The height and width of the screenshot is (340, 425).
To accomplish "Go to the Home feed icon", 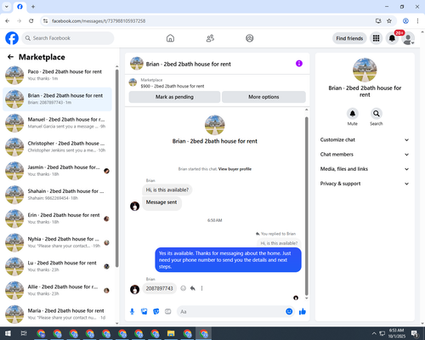I will [x=170, y=38].
